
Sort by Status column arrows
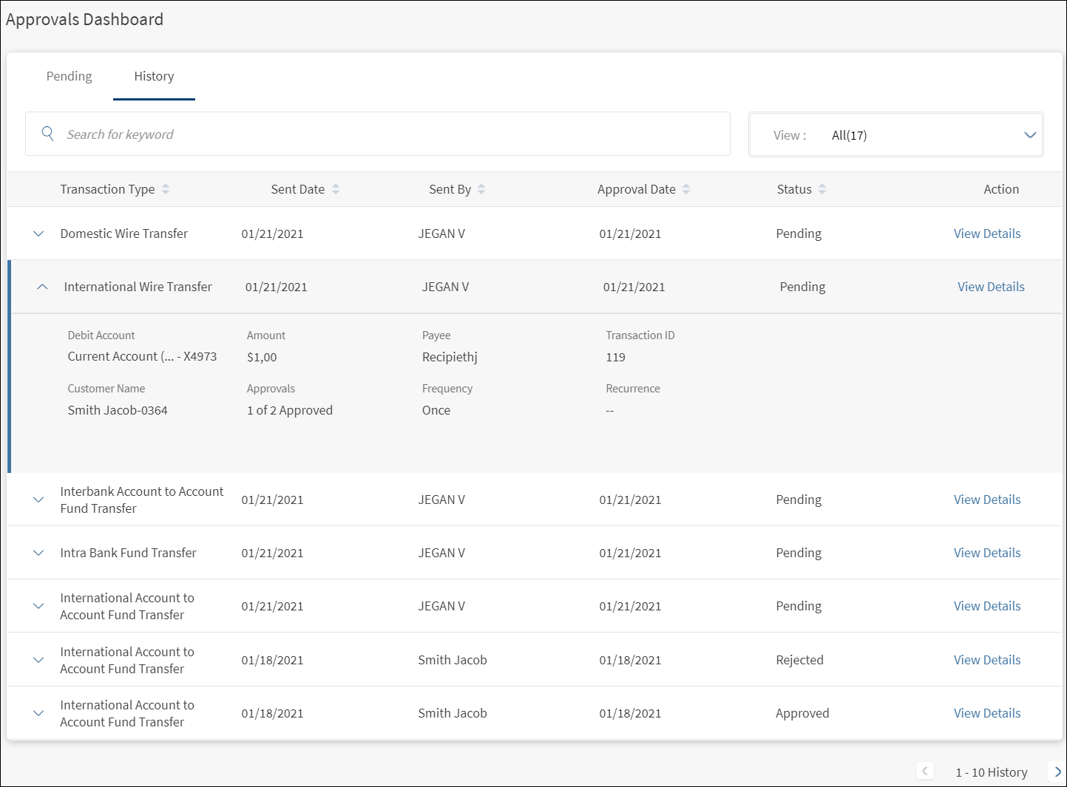point(822,189)
